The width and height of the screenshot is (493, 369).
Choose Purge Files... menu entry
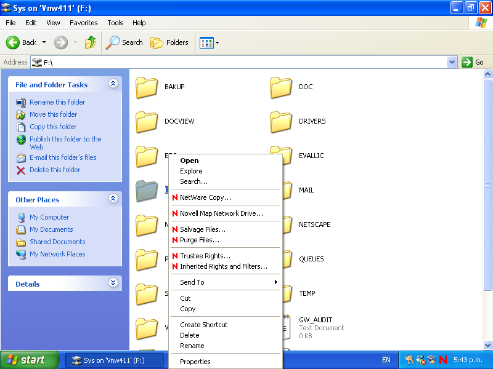225,240
